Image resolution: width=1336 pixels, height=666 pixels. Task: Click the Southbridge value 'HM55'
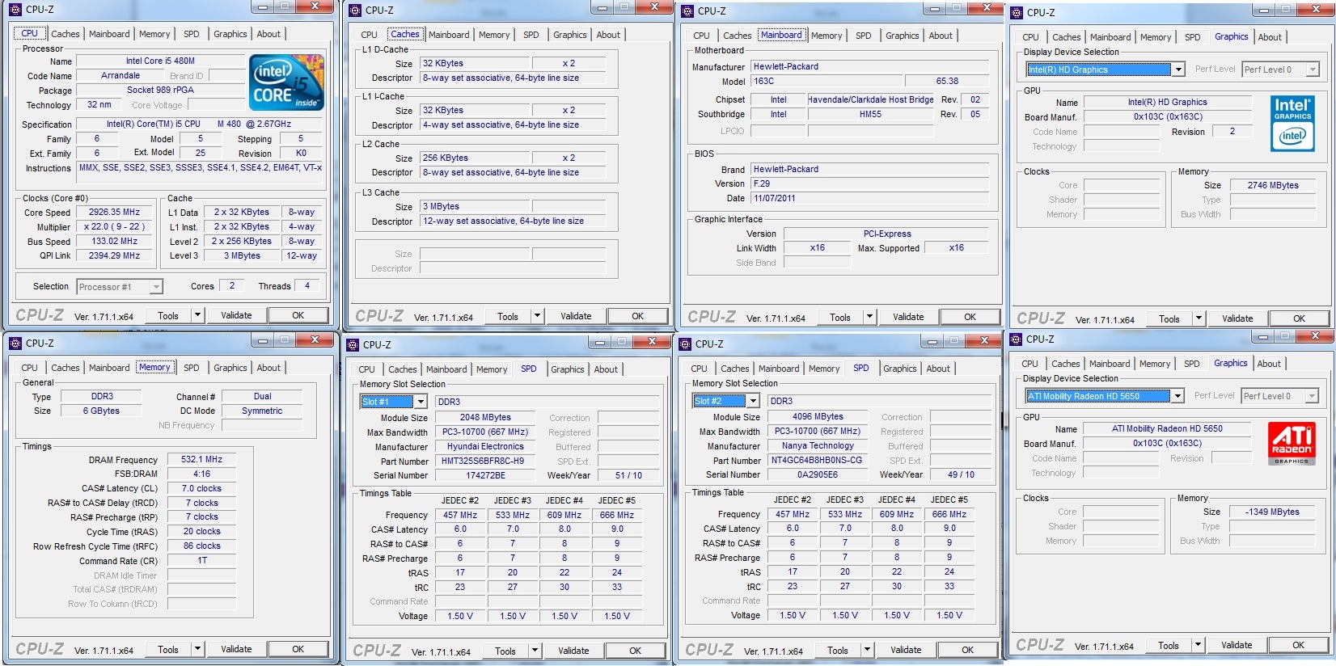point(870,114)
